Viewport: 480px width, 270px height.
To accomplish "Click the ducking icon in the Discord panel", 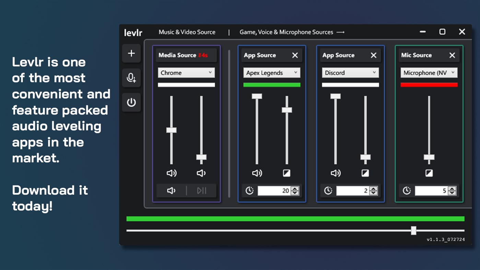I will click(365, 173).
